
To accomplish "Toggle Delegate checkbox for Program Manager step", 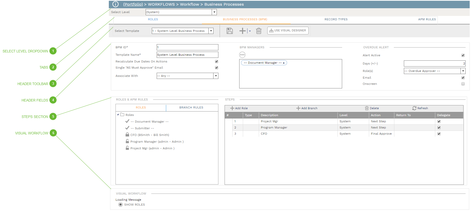I will (x=439, y=127).
